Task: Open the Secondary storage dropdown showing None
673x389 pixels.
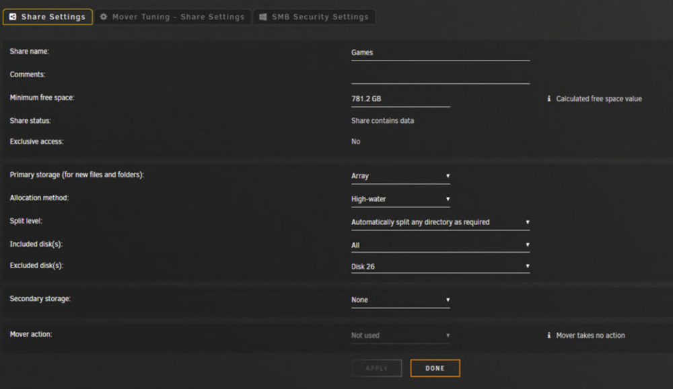Action: tap(400, 300)
